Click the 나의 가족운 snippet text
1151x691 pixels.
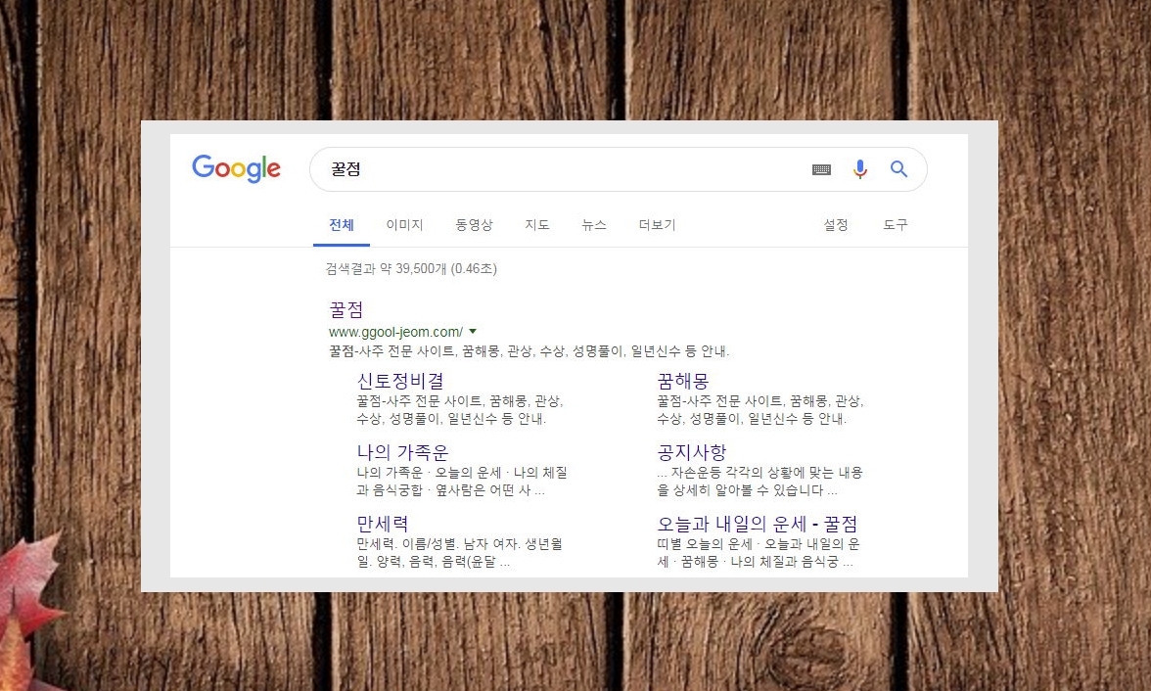pos(462,482)
